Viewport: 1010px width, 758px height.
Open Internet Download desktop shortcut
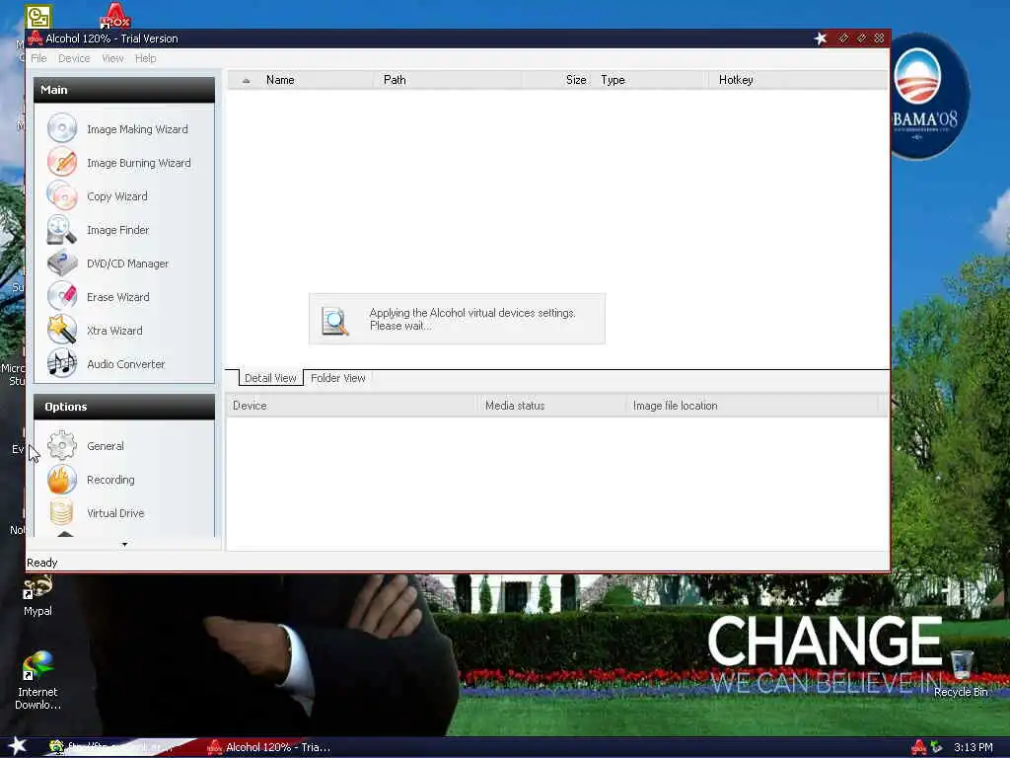[37, 680]
